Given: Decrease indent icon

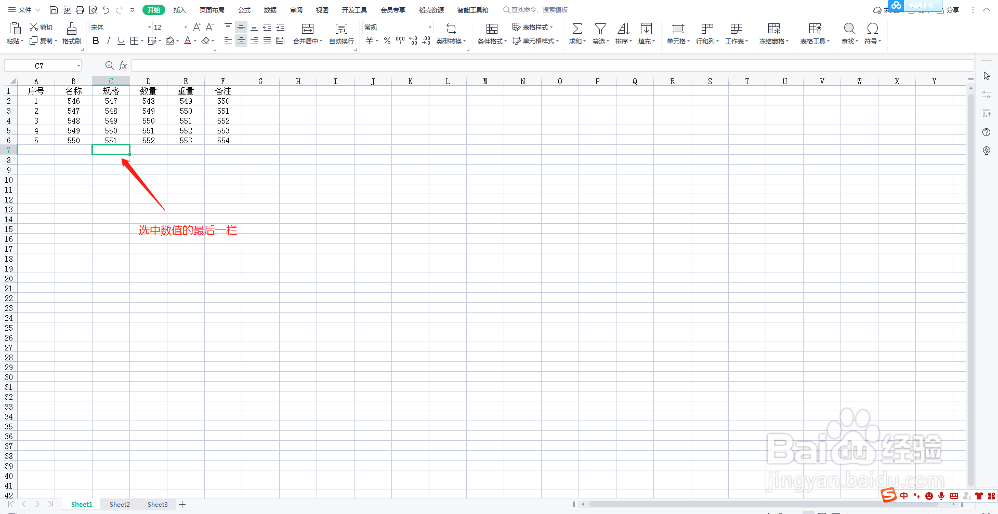Looking at the screenshot, I should 267,27.
